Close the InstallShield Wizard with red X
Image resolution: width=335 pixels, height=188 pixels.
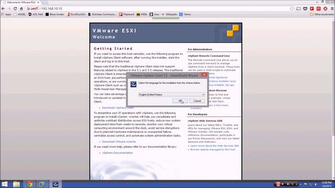204,75
